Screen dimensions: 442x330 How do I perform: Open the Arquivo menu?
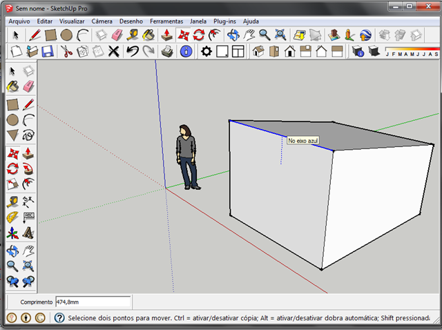[19, 21]
